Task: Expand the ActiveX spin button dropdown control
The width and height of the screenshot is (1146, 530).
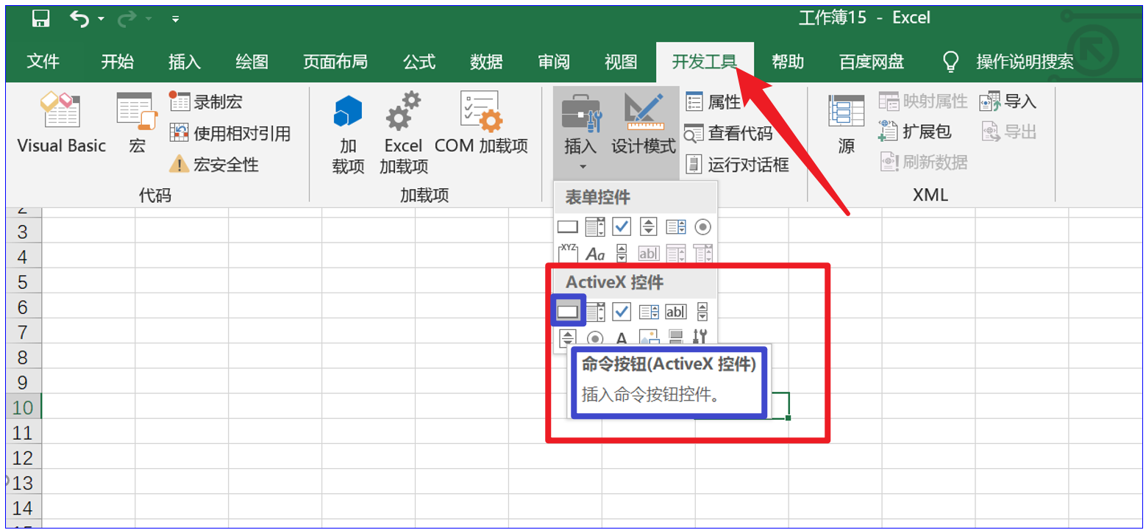Action: [x=702, y=311]
